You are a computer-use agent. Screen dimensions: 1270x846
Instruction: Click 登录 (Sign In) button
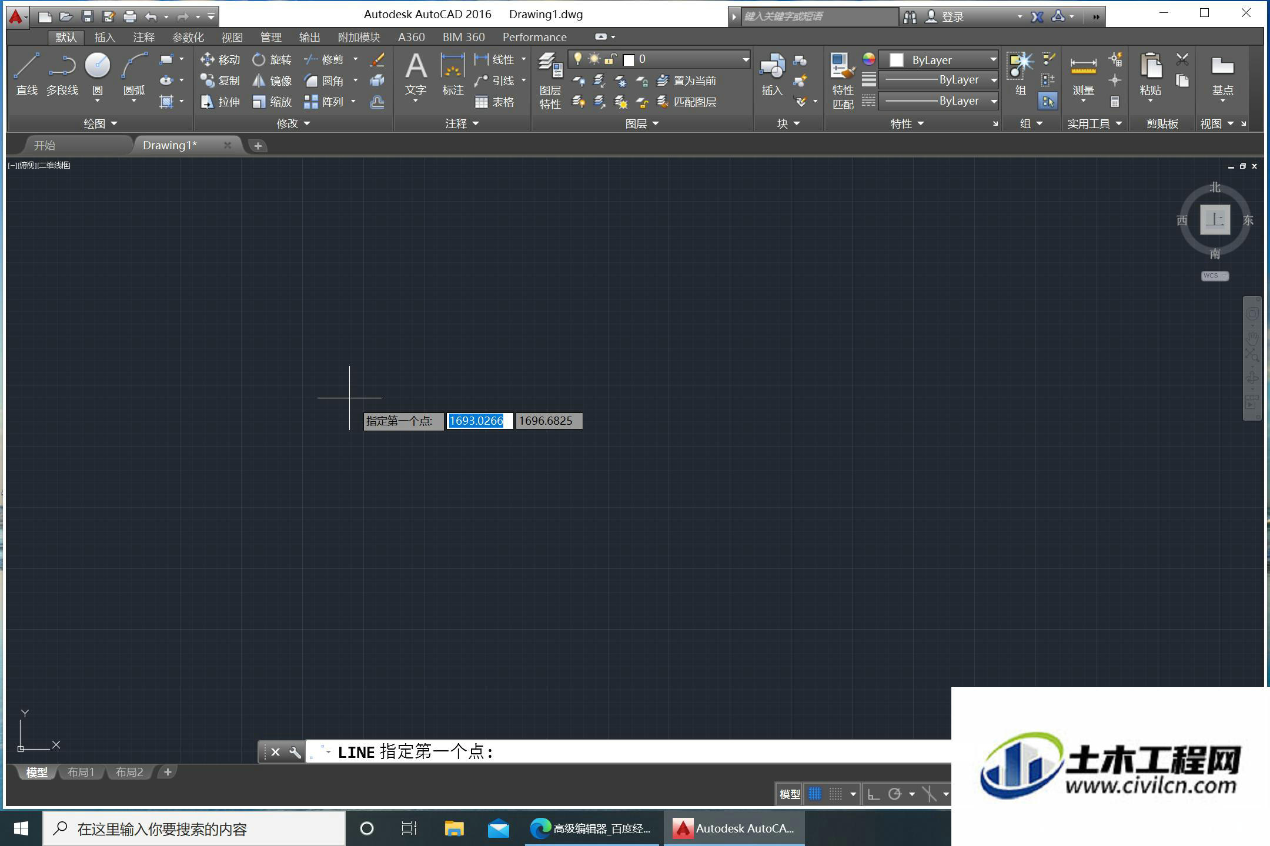click(x=945, y=16)
